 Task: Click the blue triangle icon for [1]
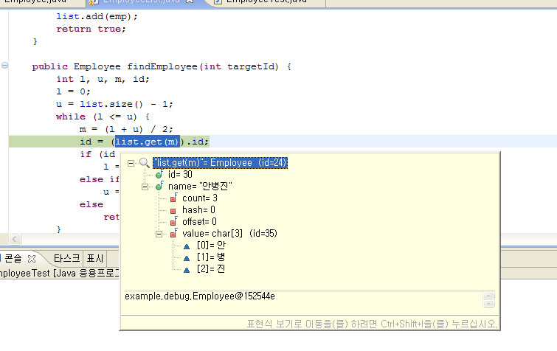(x=187, y=258)
